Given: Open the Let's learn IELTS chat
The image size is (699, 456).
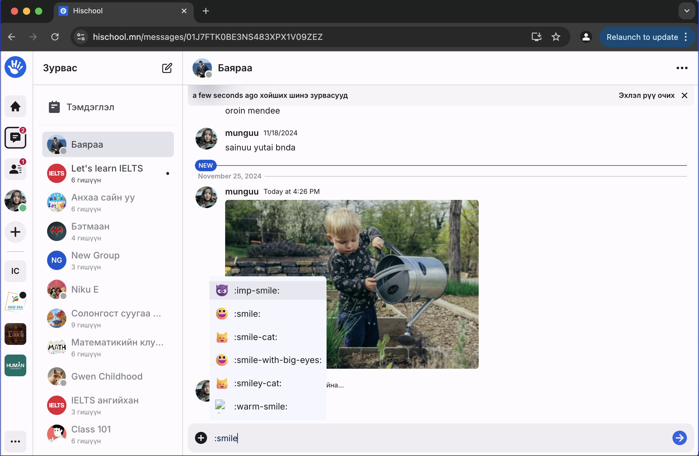Looking at the screenshot, I should (x=107, y=173).
